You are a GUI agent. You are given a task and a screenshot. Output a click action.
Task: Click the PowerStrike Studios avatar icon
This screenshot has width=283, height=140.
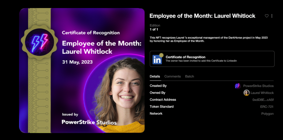(x=238, y=86)
